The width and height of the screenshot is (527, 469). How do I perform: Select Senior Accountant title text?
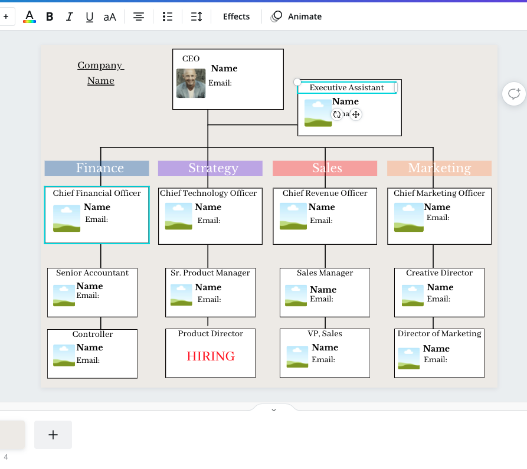point(92,273)
